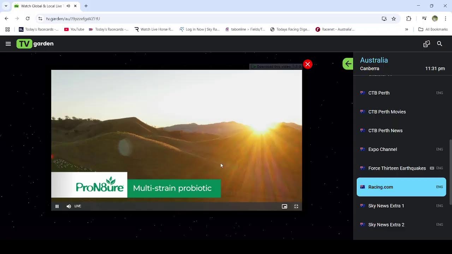
Task: Open the YouTube bookmark
Action: 74,29
